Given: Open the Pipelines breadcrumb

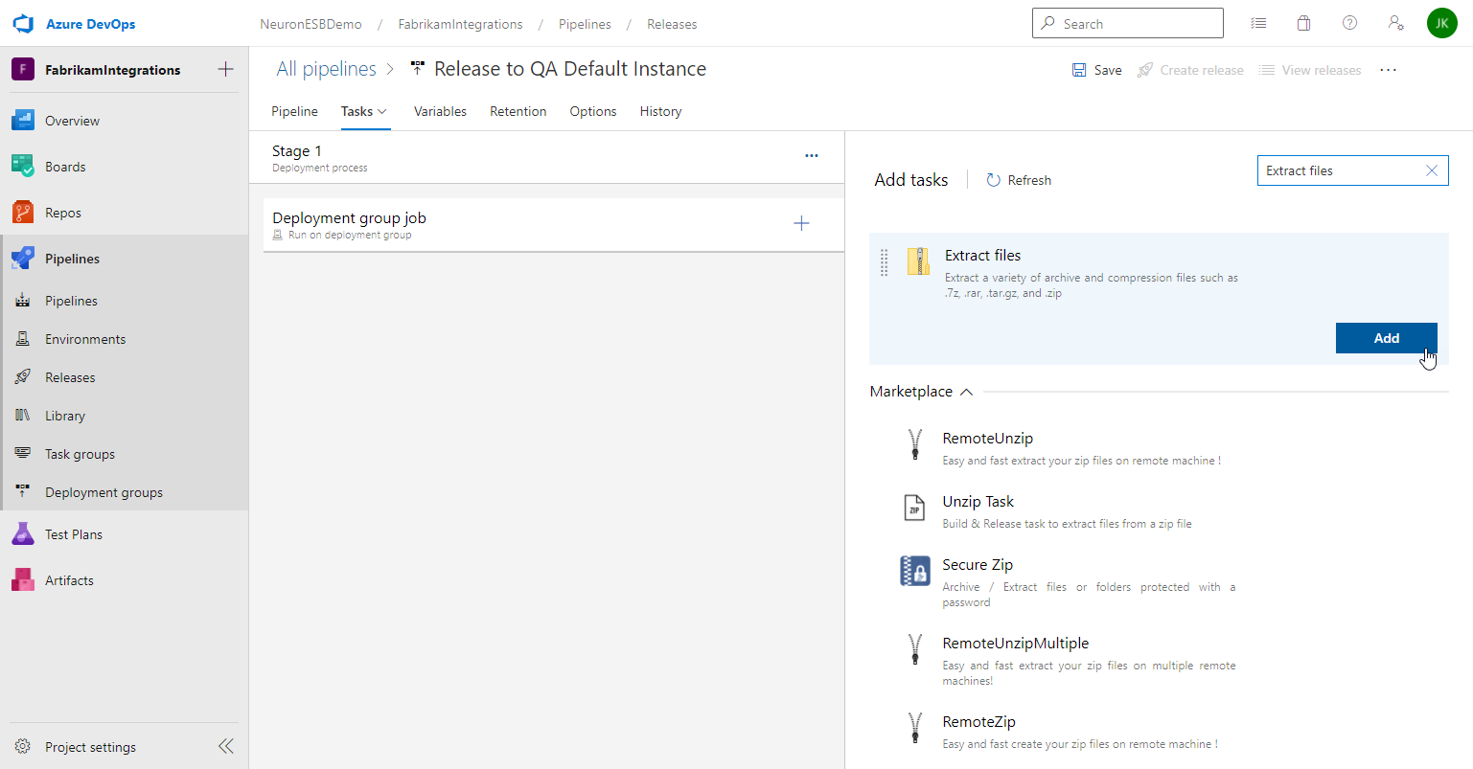Looking at the screenshot, I should click(585, 24).
